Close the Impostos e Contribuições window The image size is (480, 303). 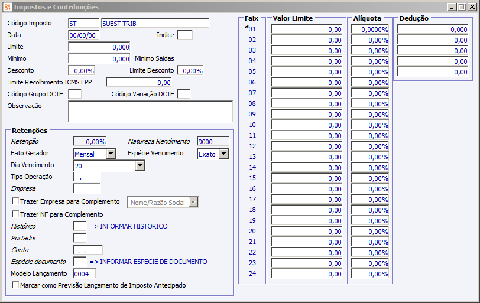472,7
